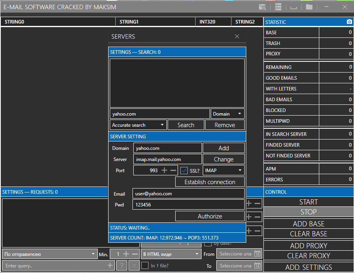354x273 pixels.
Task: Click the SERVER COUNT status text
Action: coord(164,238)
